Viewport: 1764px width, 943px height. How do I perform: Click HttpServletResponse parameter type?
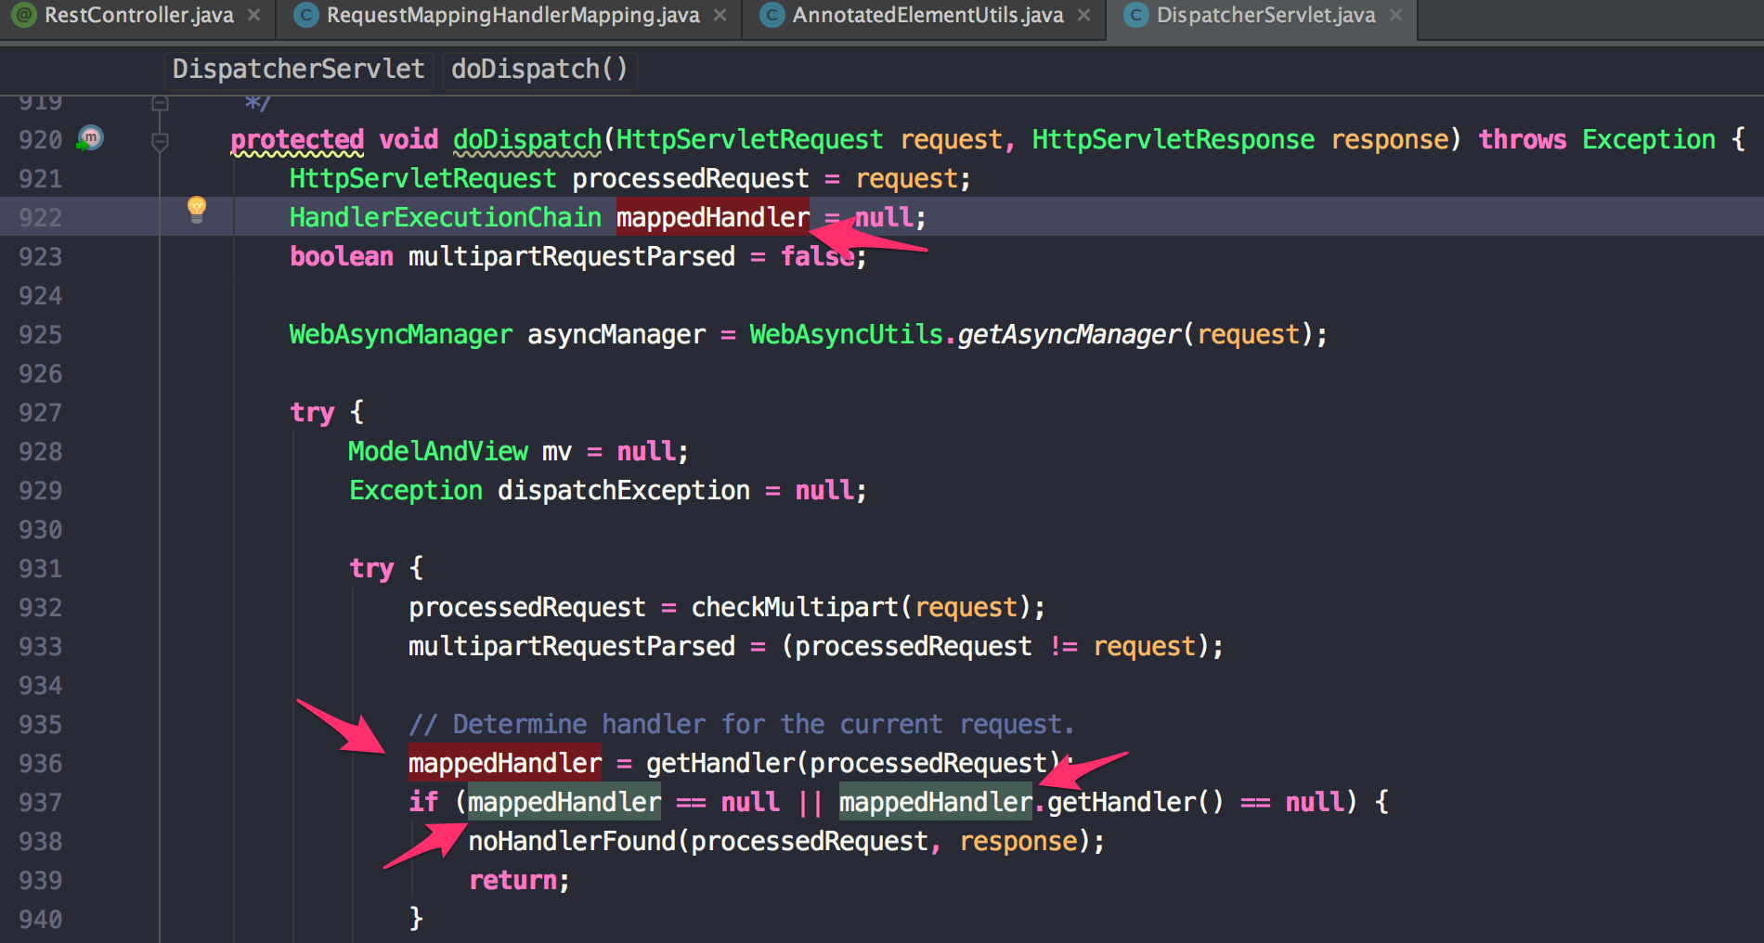tap(1174, 139)
